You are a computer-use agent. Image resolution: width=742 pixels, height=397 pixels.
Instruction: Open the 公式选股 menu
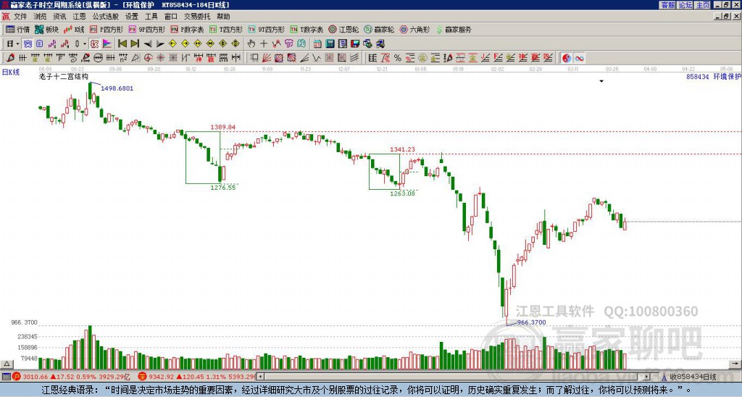(x=106, y=17)
